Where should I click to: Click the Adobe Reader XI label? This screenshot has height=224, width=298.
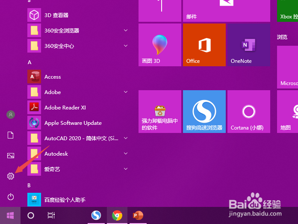tap(65, 108)
